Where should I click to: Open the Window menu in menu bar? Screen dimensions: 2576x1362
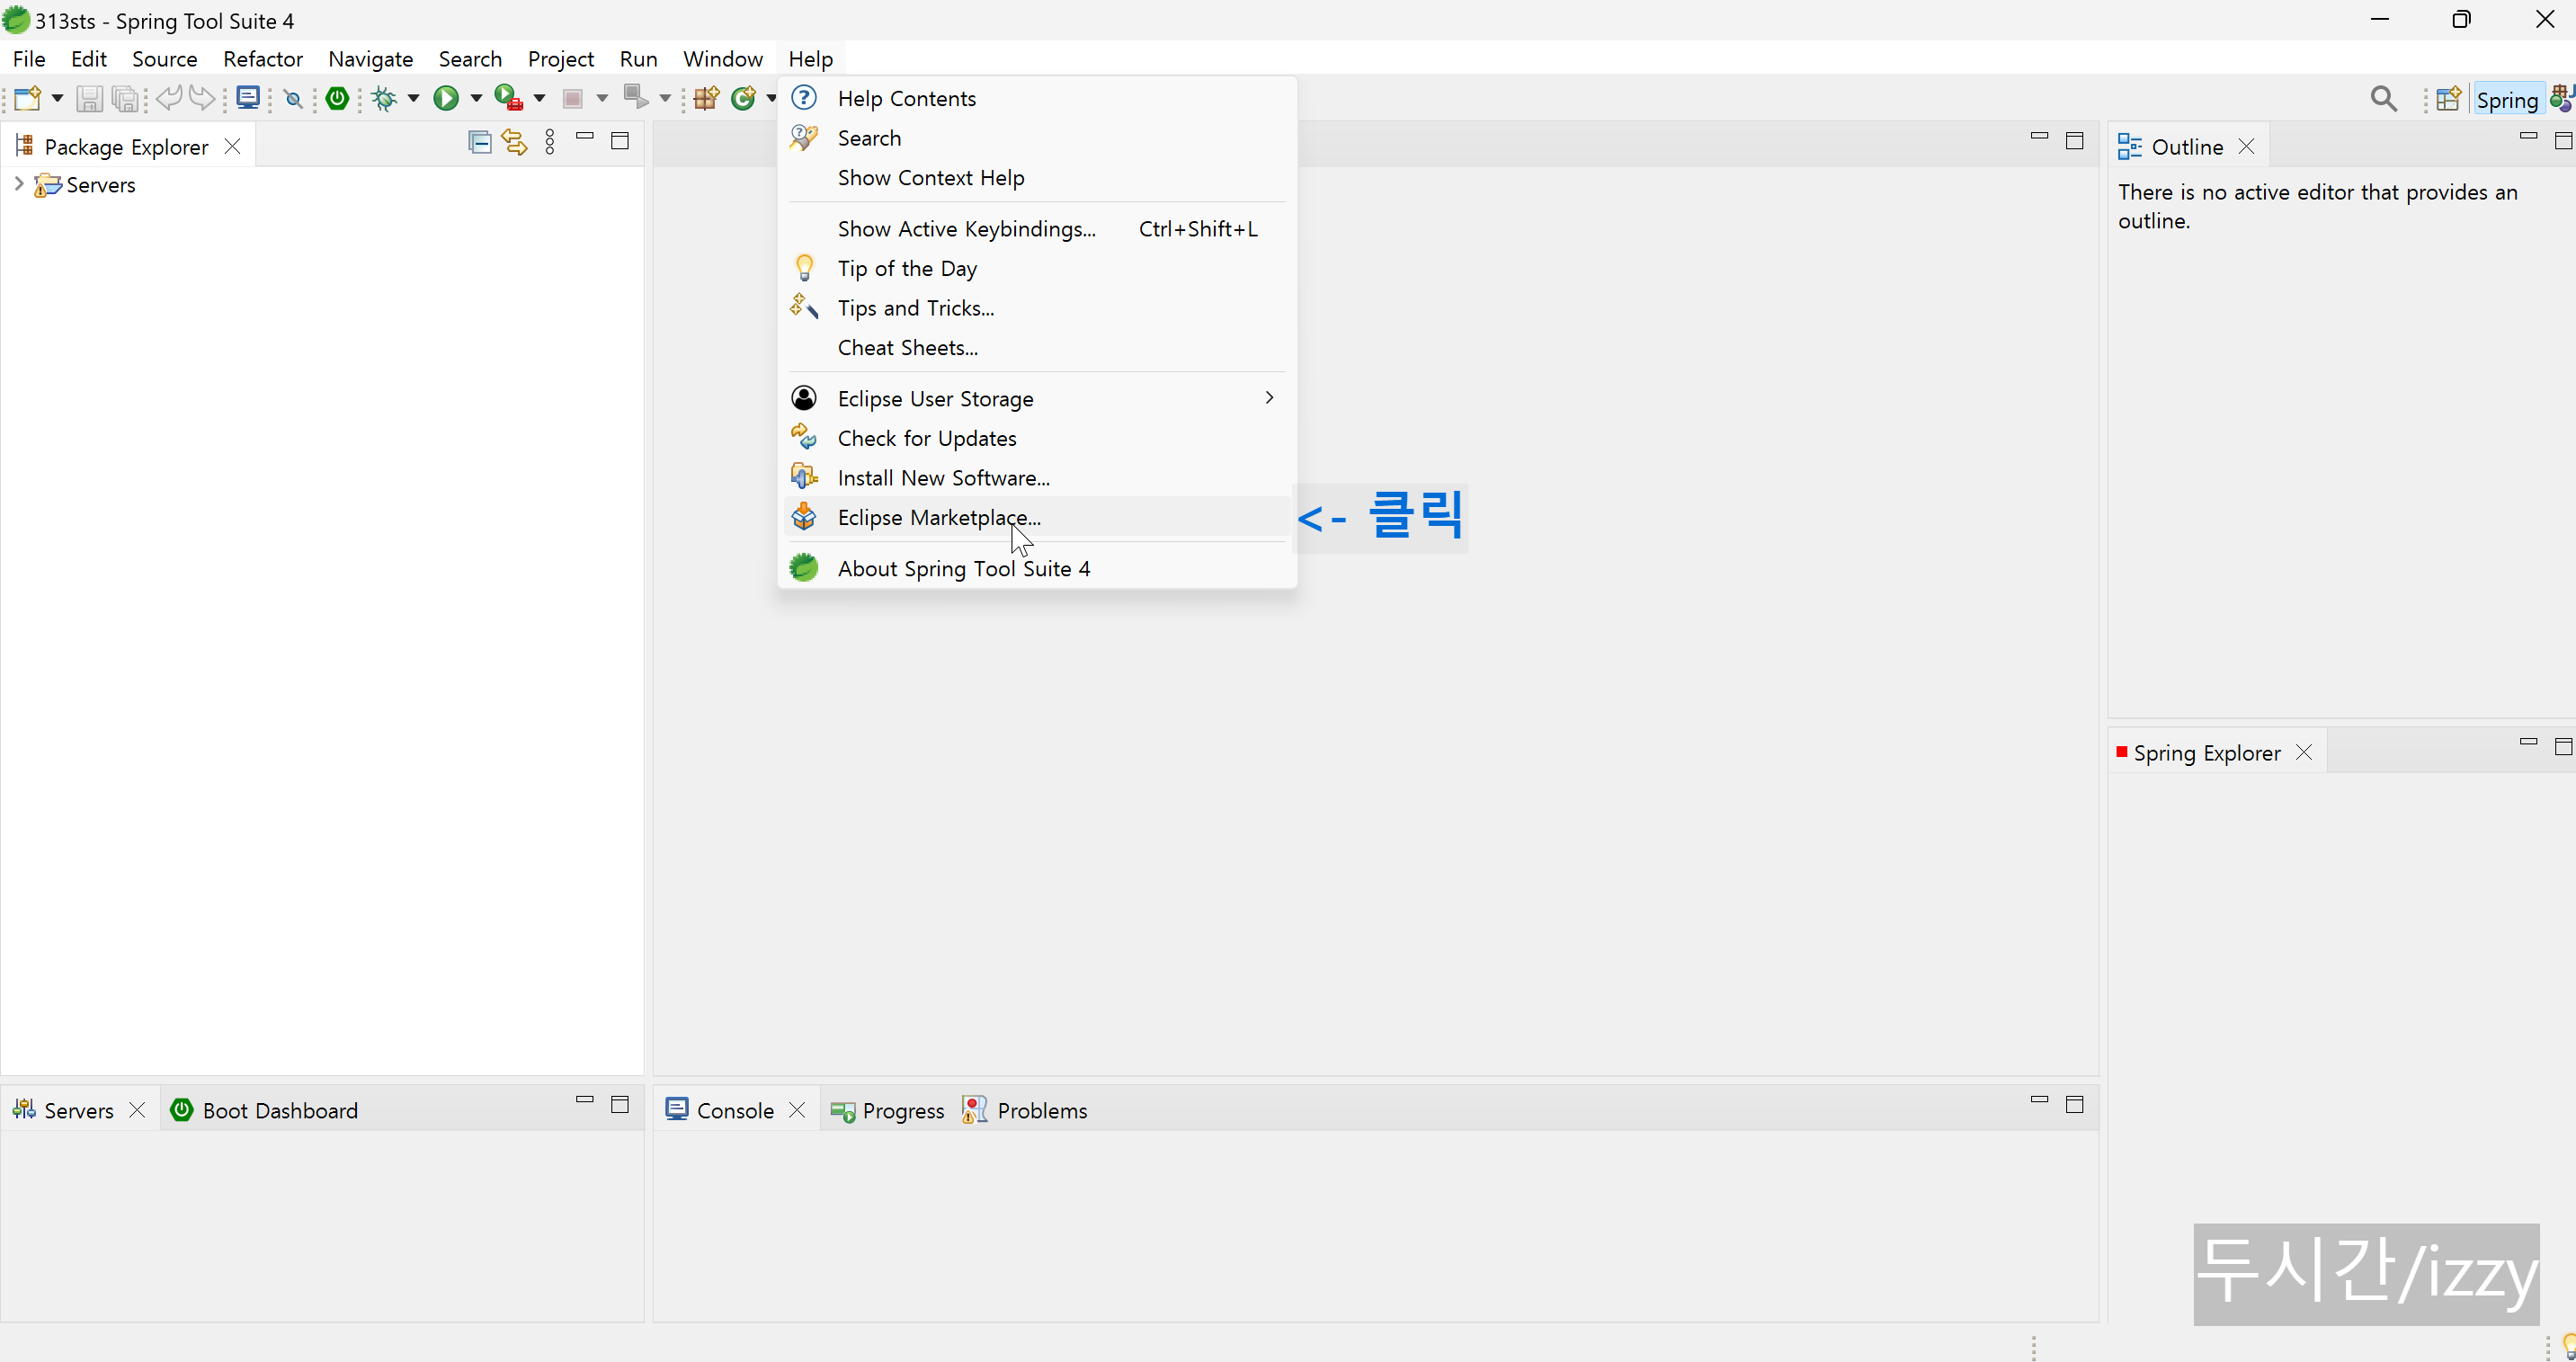click(723, 59)
